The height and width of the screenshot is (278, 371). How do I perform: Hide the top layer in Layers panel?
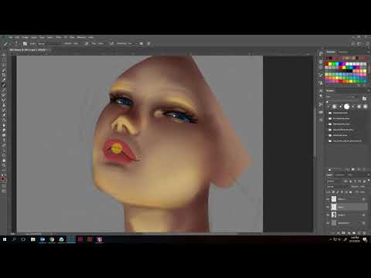[328, 199]
